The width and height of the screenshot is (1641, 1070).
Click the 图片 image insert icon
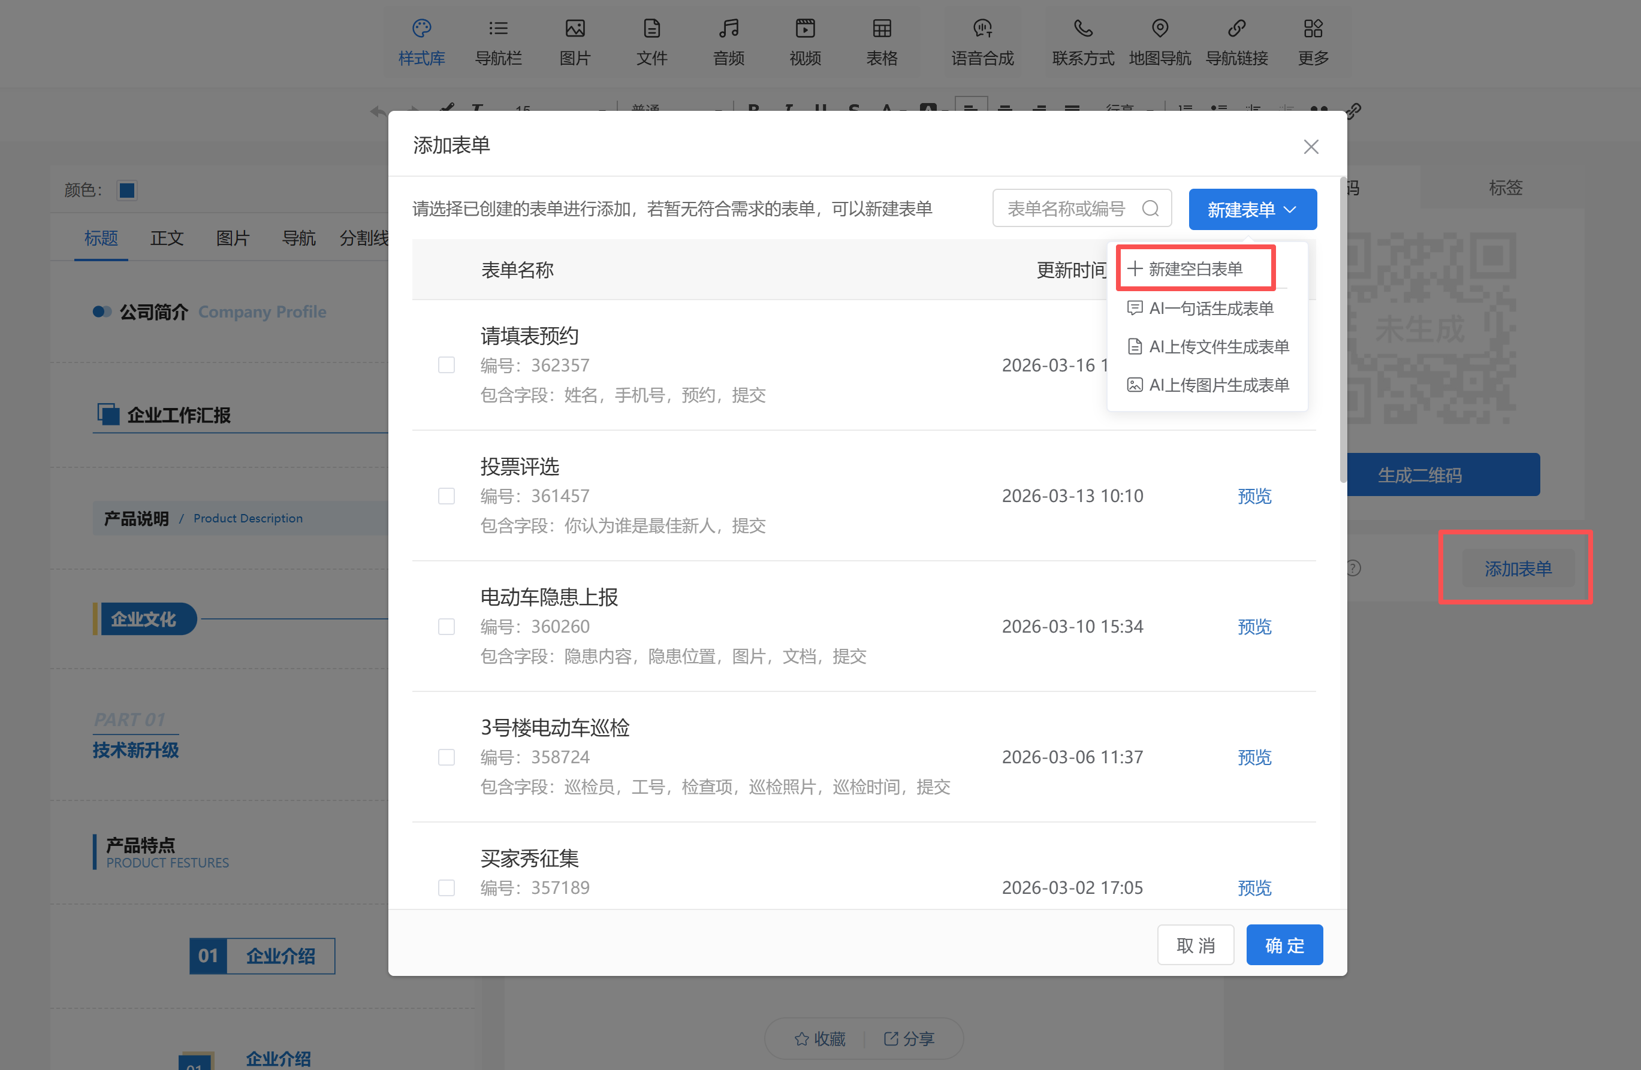[574, 29]
